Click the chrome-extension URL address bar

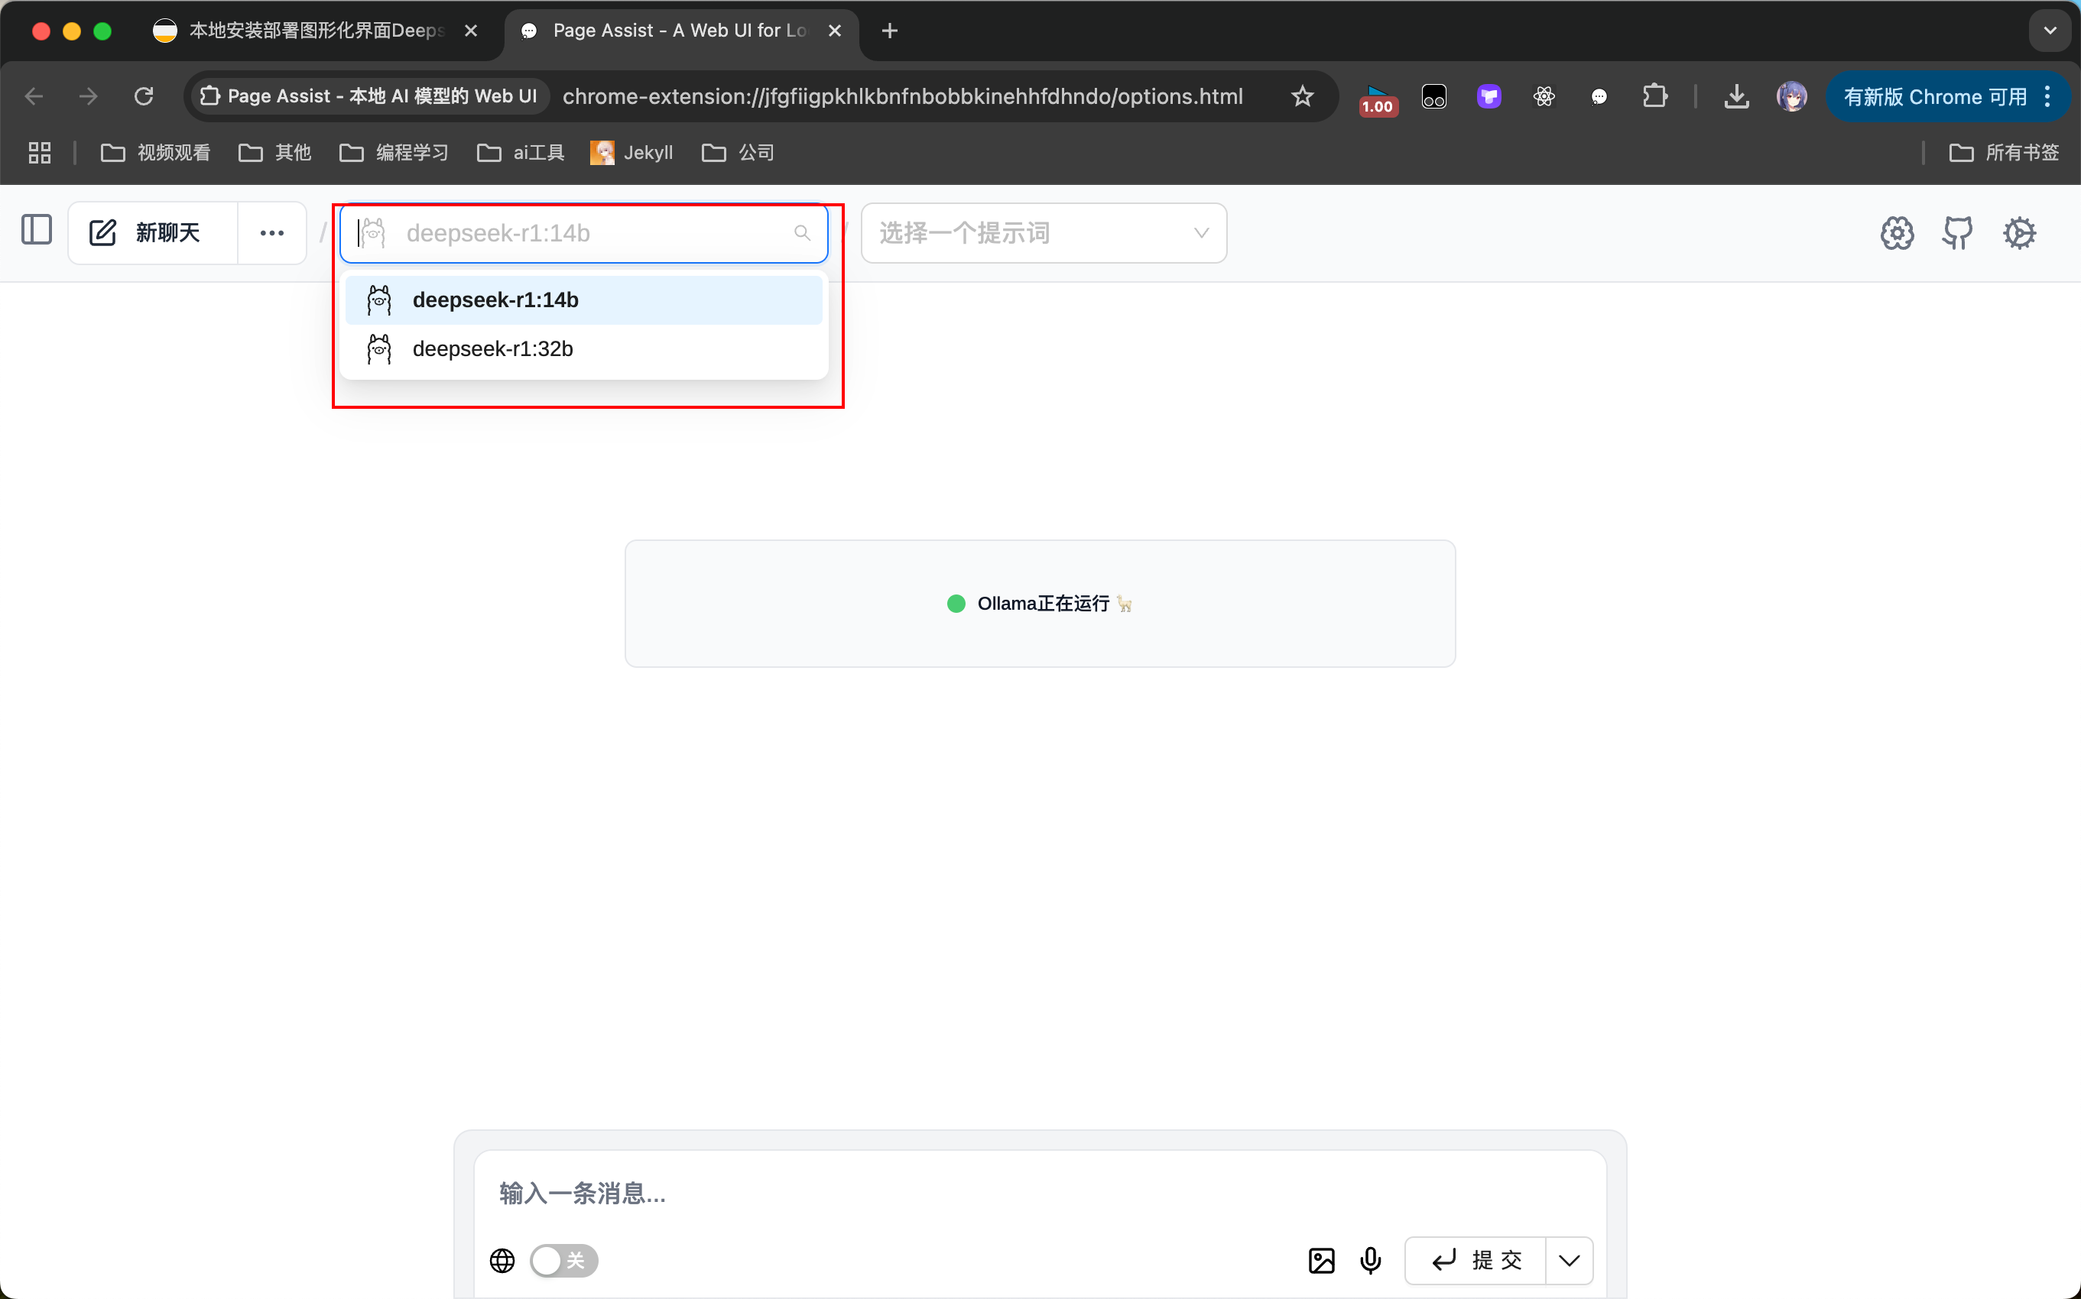click(903, 96)
